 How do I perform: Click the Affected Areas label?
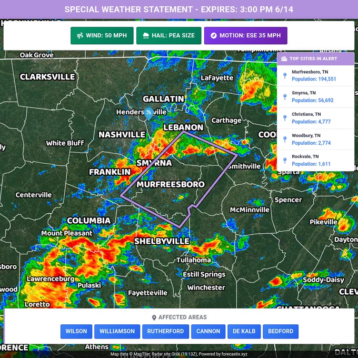click(183, 317)
